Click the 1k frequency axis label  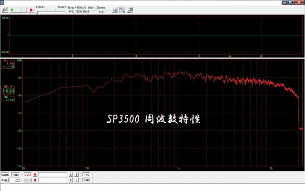pos(179,169)
